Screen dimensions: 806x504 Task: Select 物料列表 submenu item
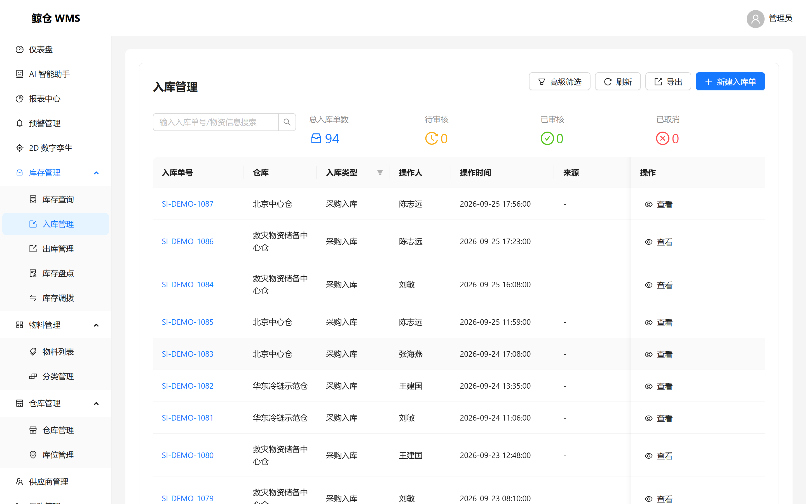[x=56, y=352]
